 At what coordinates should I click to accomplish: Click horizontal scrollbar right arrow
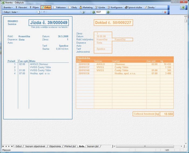[181, 146]
